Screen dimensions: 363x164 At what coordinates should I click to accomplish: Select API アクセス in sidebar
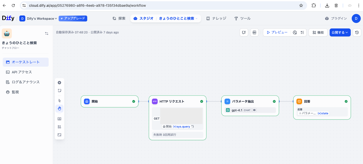pyautogui.click(x=26, y=72)
